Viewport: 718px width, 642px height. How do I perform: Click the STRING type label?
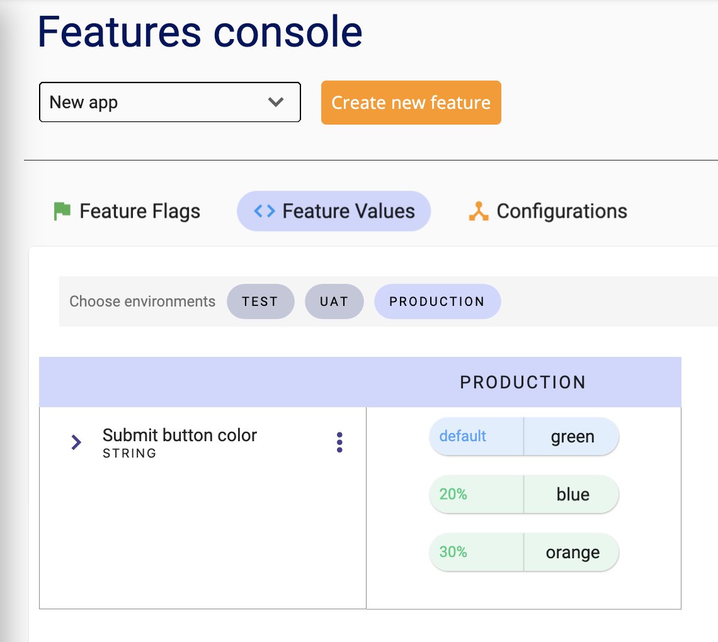pos(130,453)
